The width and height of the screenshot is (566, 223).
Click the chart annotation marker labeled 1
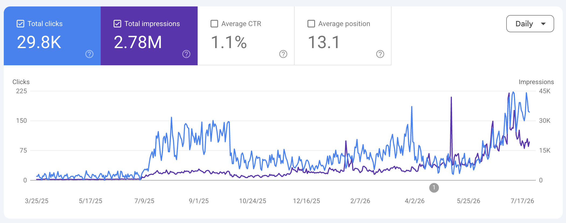434,188
